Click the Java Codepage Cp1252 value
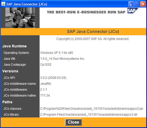The image size is (147, 128). click(x=46, y=65)
